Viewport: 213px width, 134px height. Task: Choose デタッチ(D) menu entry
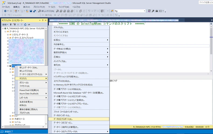[79, 27]
